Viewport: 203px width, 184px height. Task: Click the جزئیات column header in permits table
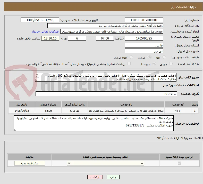point(30,157)
